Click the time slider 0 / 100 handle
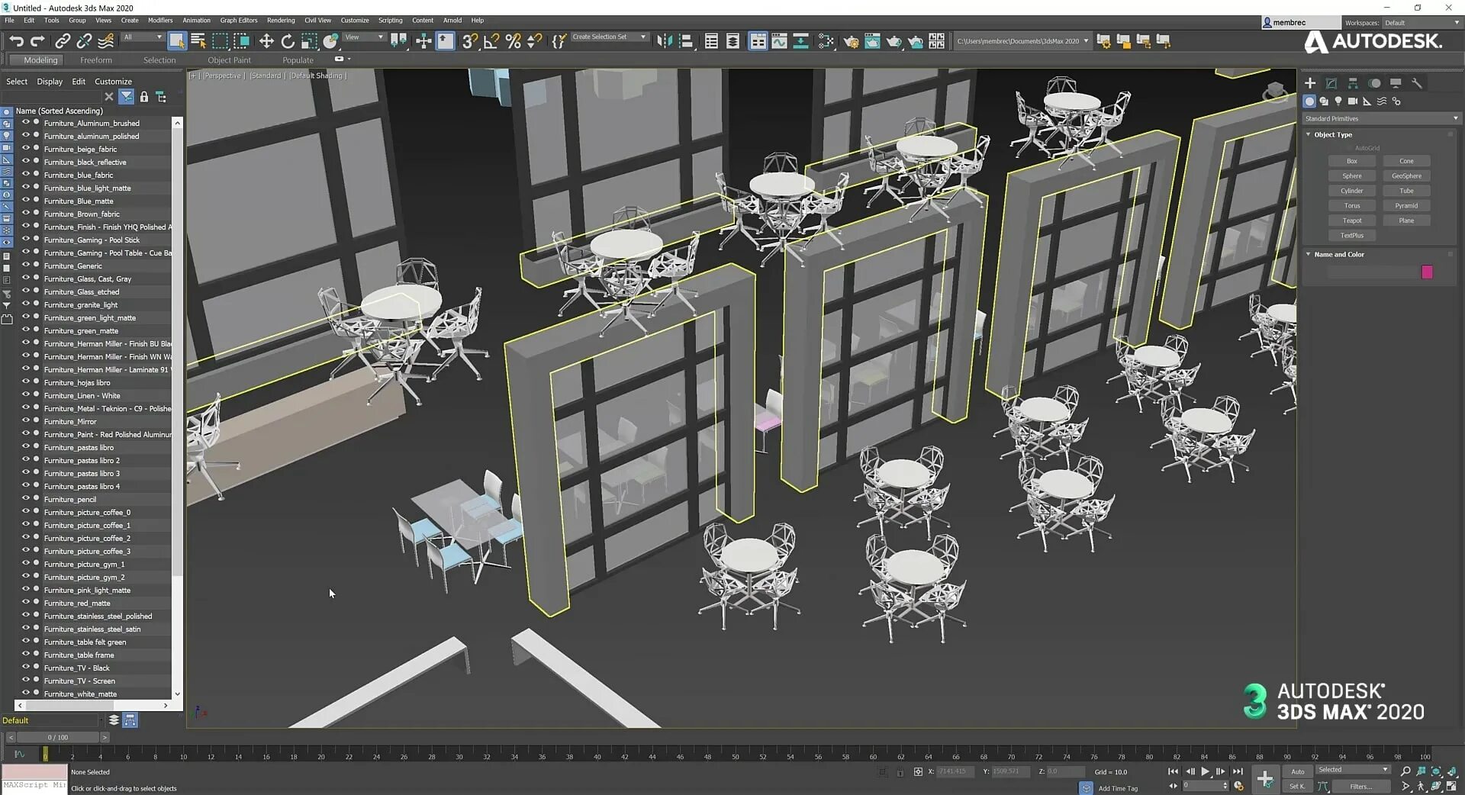 (x=58, y=737)
